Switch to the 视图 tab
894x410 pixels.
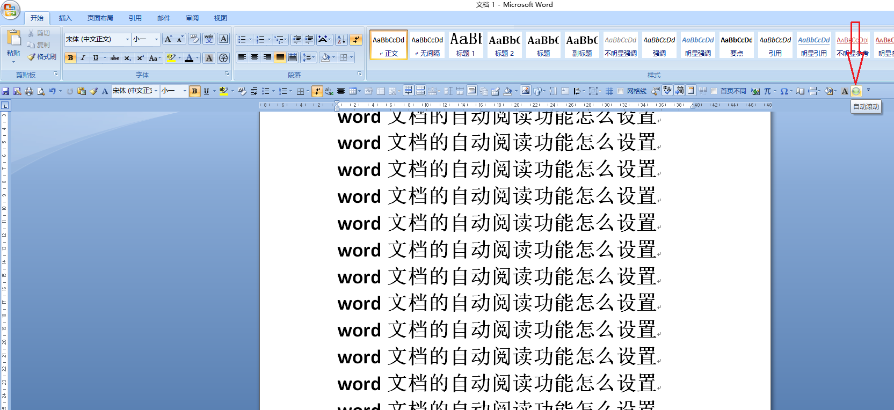[221, 18]
